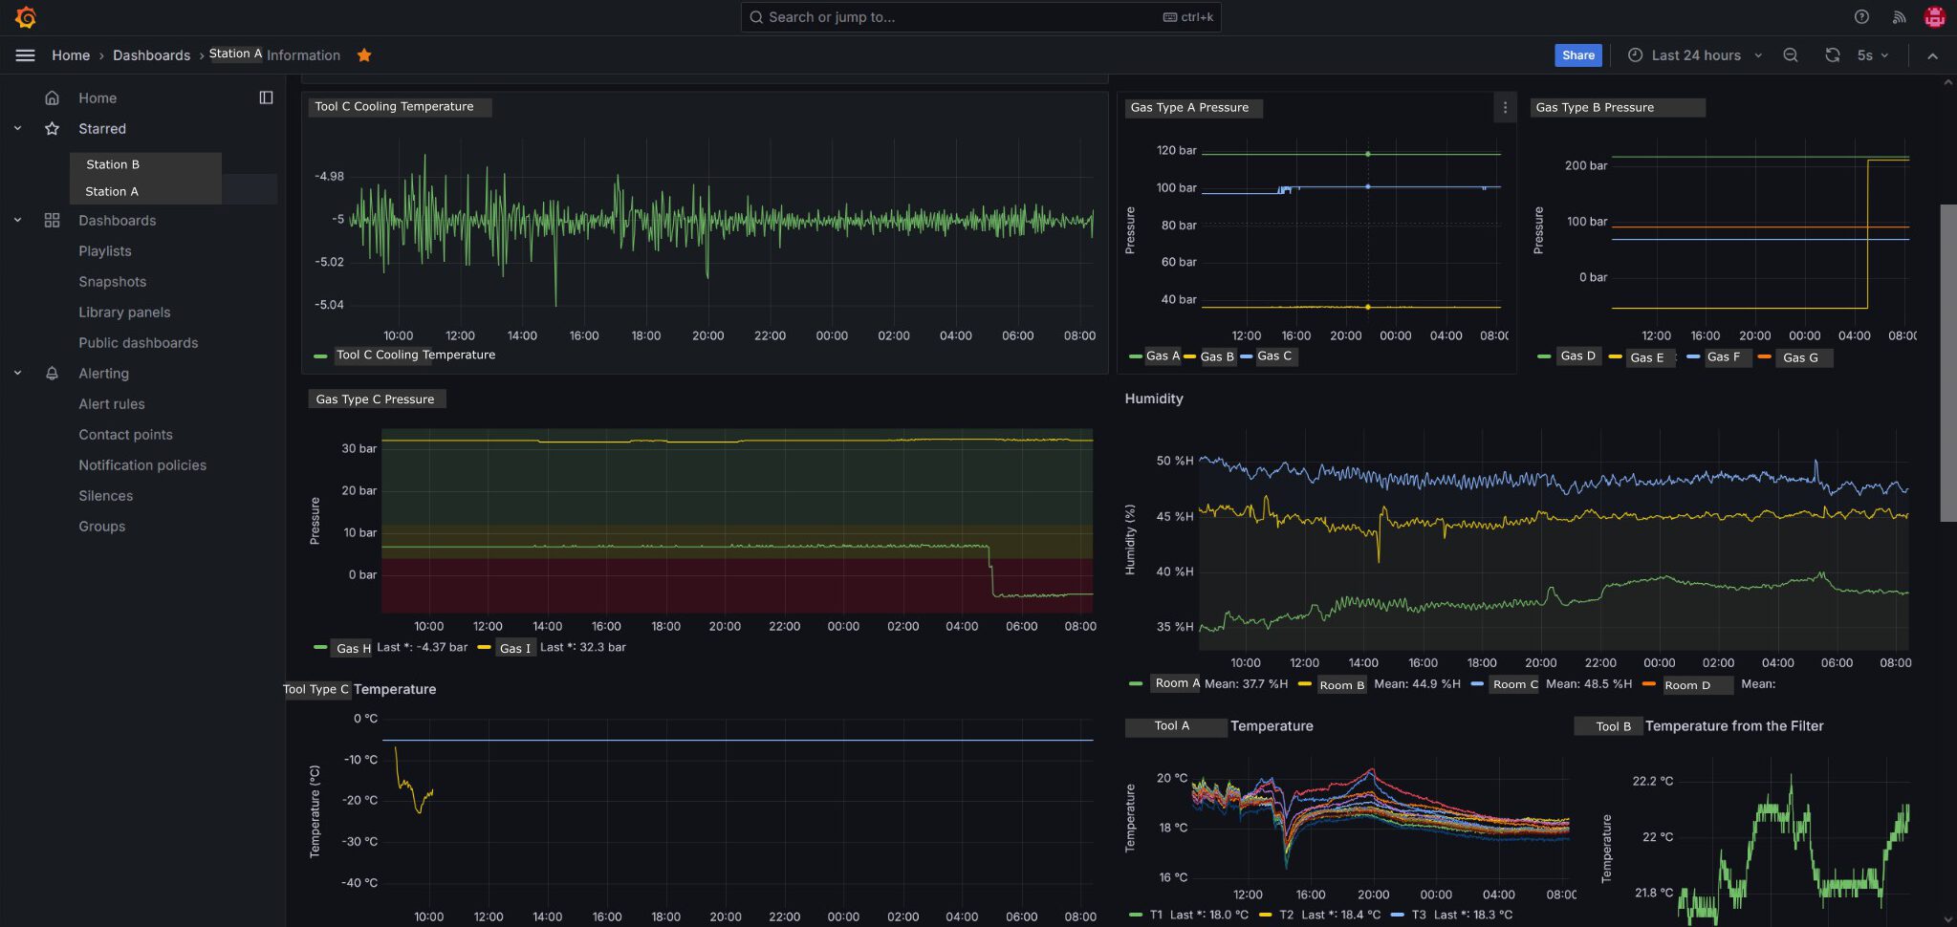Open Gas Type A Pressure panel menu
The height and width of the screenshot is (927, 1957).
pyautogui.click(x=1505, y=108)
